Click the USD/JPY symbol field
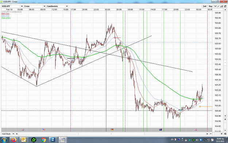This screenshot has width=228, height=143. click(x=11, y=6)
